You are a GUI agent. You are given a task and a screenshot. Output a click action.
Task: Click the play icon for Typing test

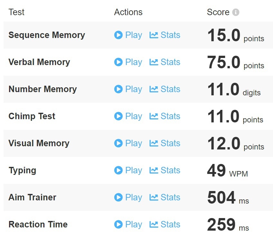[118, 170]
